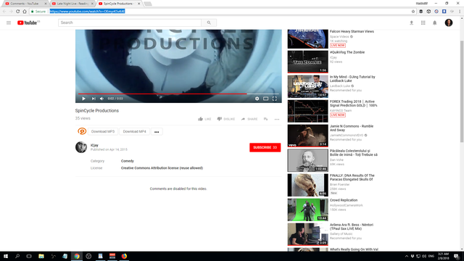The image size is (464, 261).
Task: Click Download MP4
Action: (134, 131)
